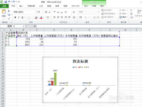Open the underline style dropdown arrow

click(25, 17)
